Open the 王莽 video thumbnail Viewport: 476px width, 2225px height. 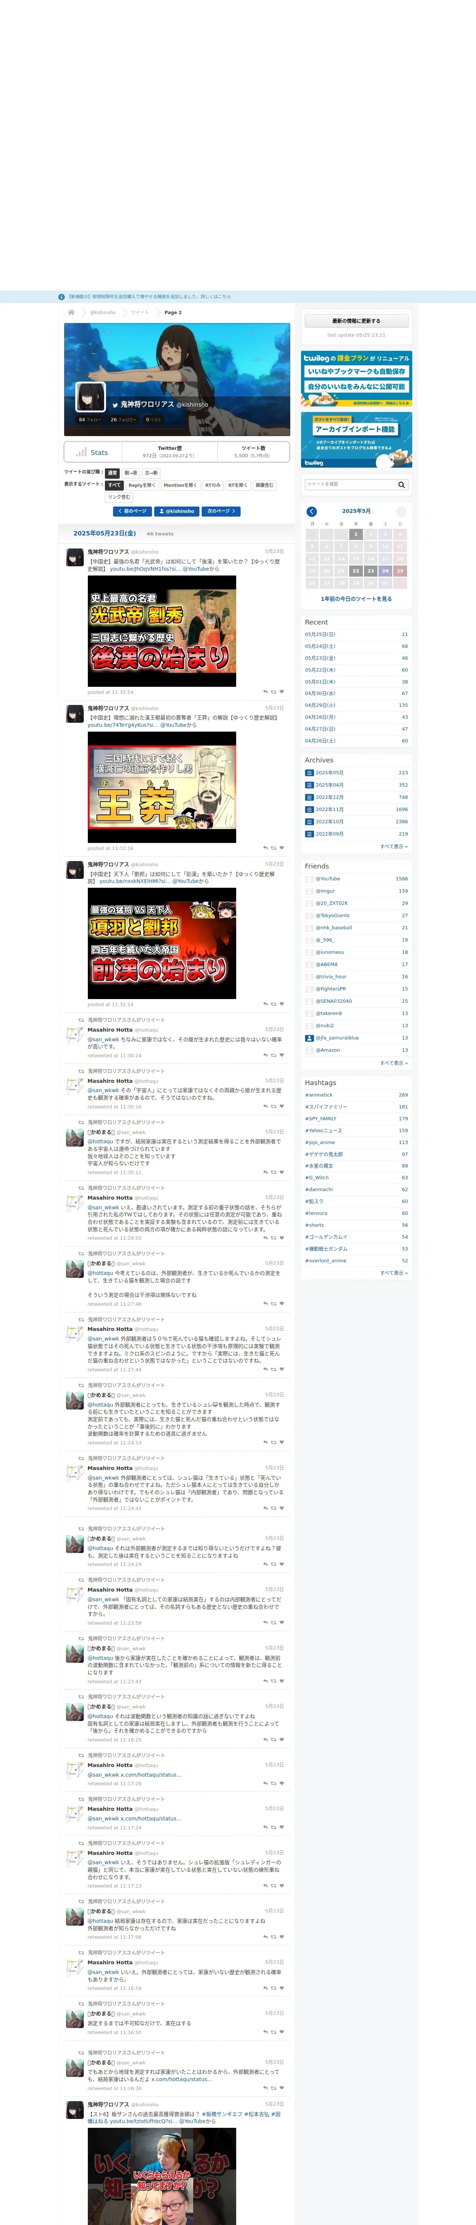pyautogui.click(x=162, y=788)
